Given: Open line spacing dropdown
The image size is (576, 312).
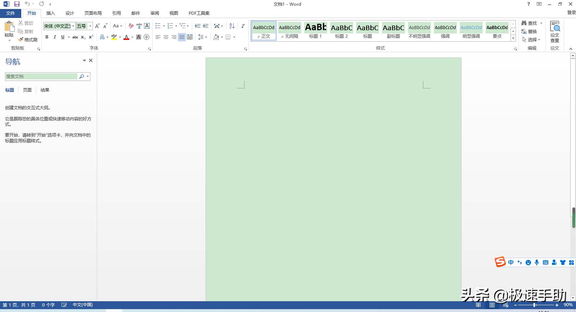Looking at the screenshot, I should (x=203, y=37).
